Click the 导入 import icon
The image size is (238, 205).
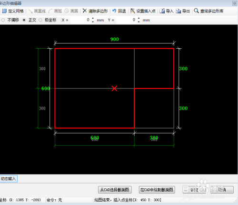point(162,11)
